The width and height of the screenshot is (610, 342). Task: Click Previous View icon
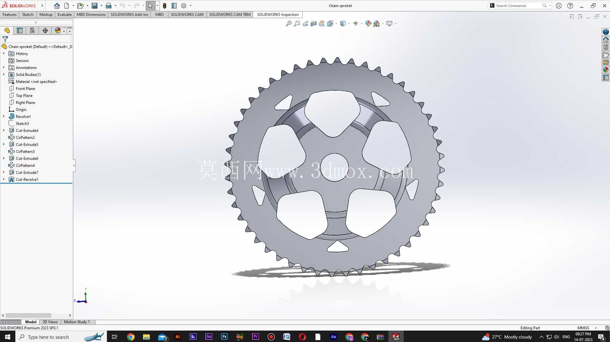tap(305, 24)
